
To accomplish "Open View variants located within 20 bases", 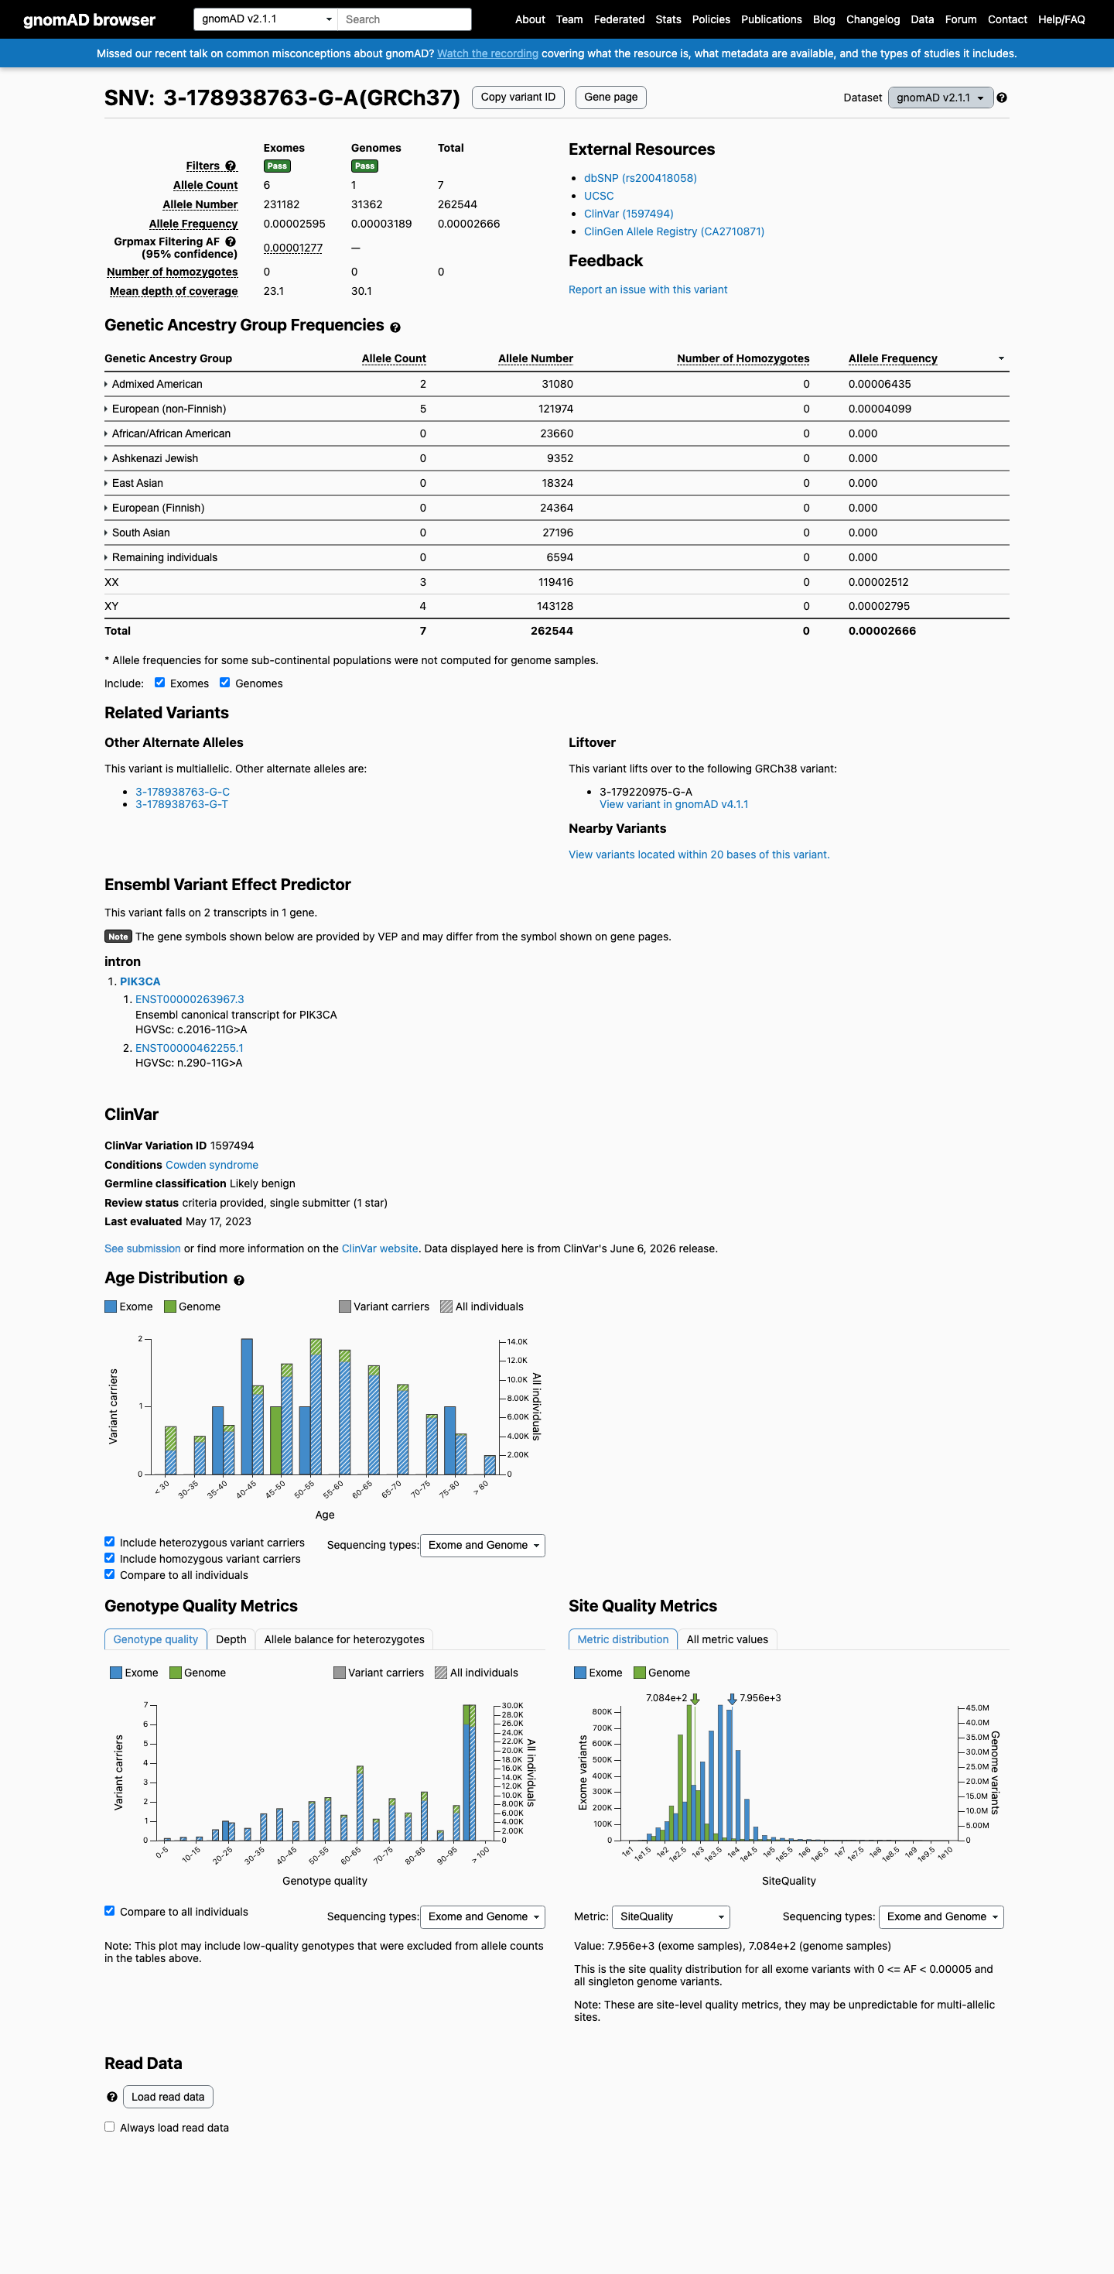I will click(699, 854).
